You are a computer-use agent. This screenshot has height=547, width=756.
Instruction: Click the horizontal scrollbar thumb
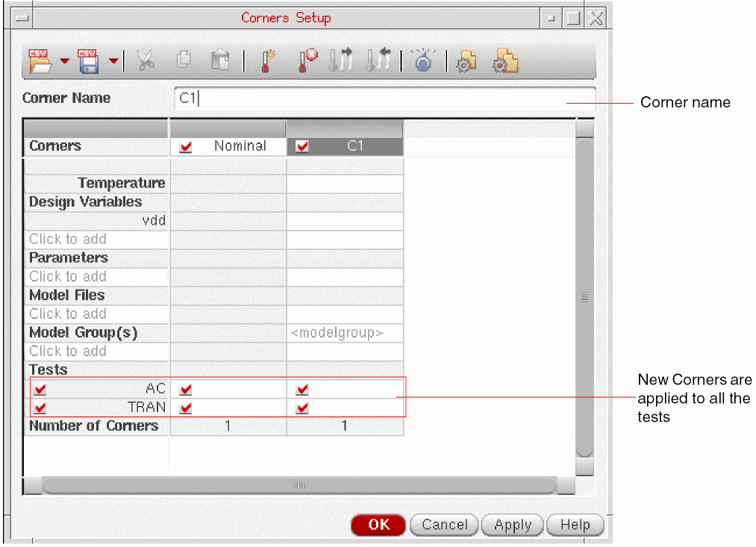[299, 485]
